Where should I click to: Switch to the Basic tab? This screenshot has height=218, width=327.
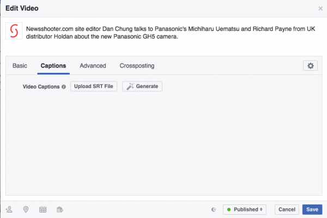20,66
